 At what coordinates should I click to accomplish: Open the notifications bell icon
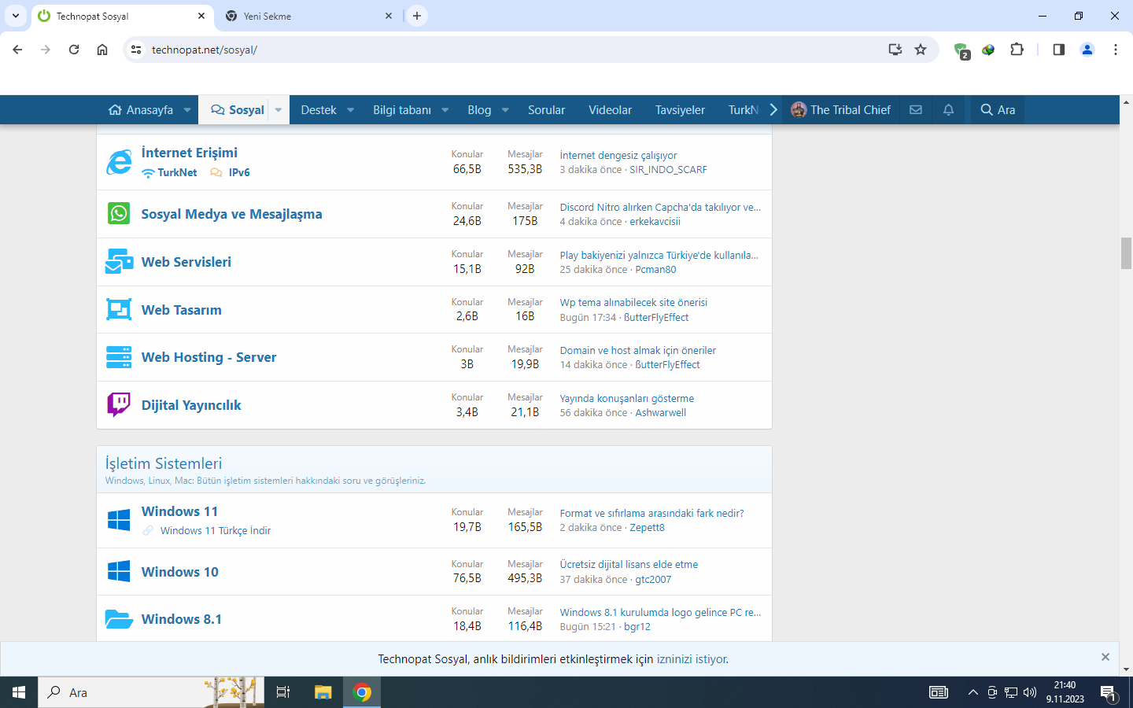coord(948,110)
